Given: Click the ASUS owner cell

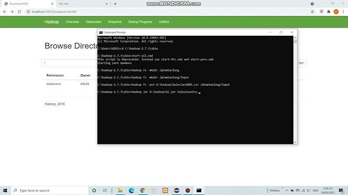Looking at the screenshot, I should coord(85,84).
